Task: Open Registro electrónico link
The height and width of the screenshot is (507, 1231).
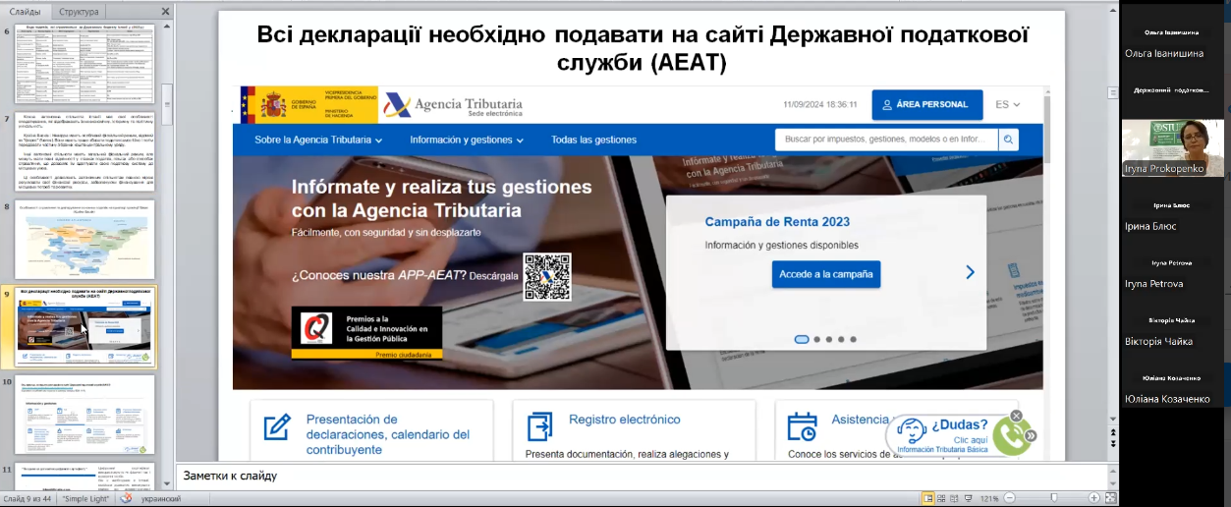Action: click(624, 420)
